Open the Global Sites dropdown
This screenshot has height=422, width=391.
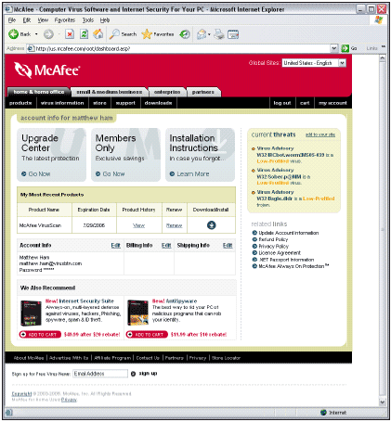(314, 63)
